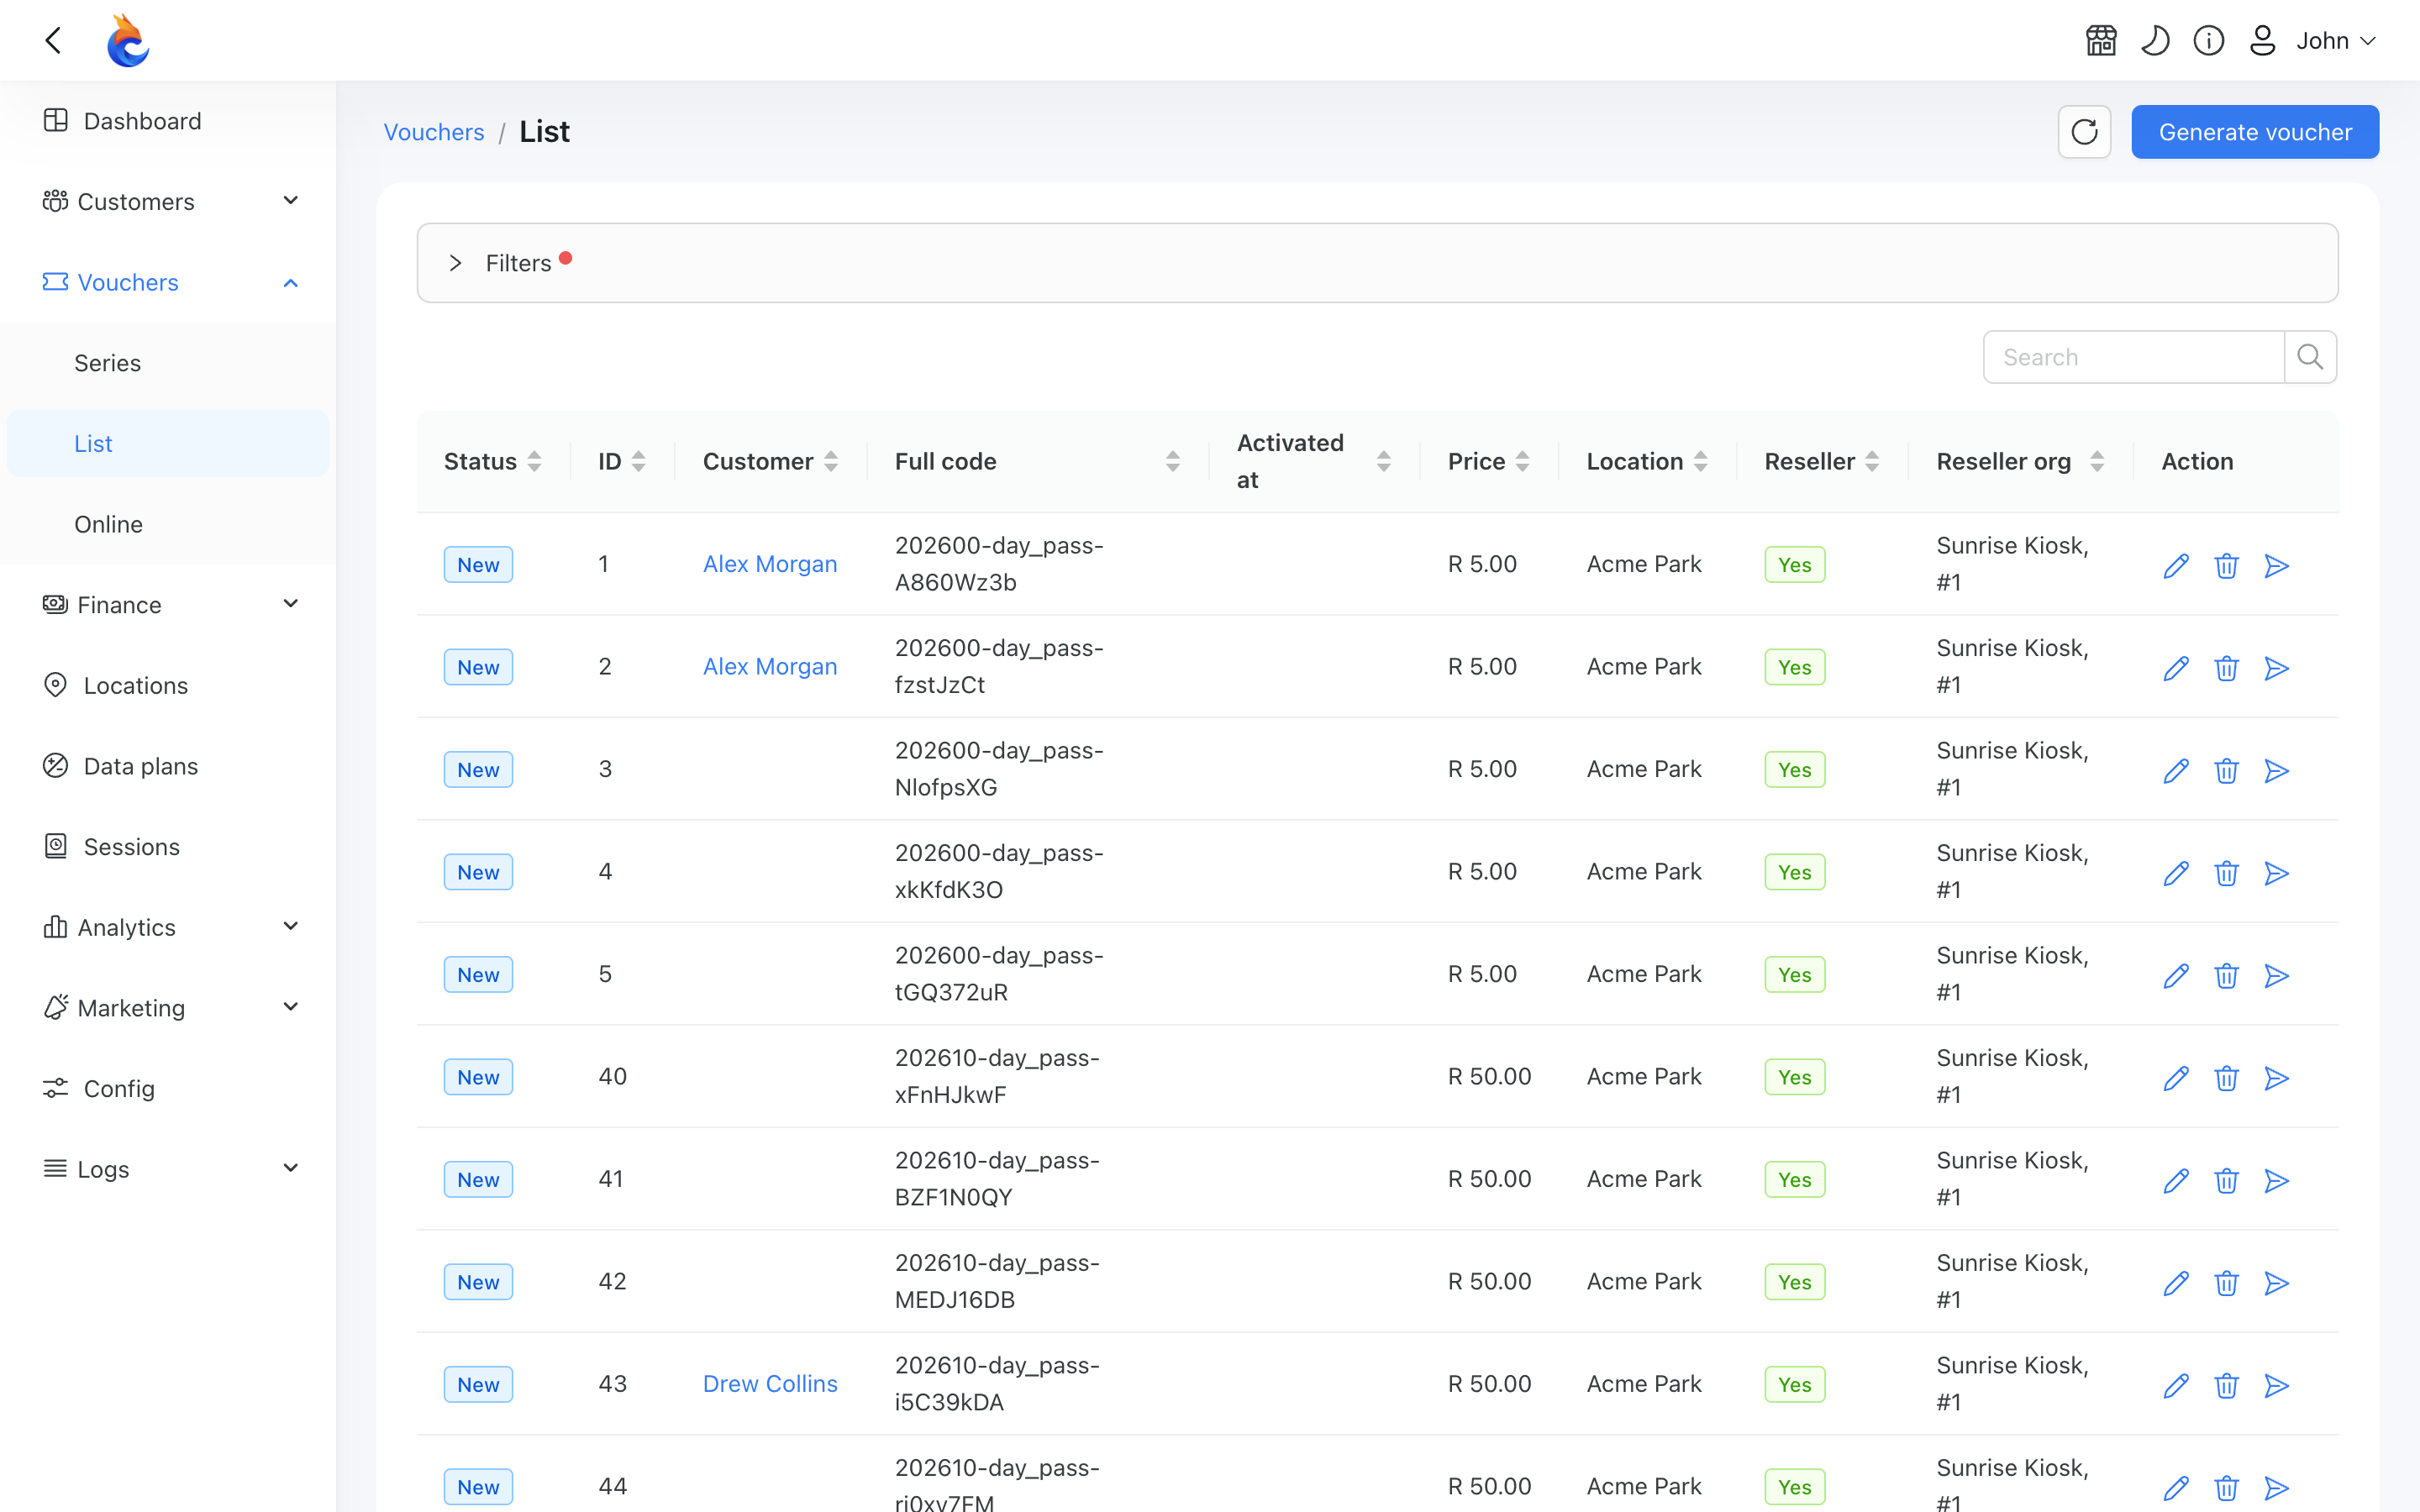2420x1512 pixels.
Task: Open Alex Morgan customer link in row 1
Action: [770, 564]
